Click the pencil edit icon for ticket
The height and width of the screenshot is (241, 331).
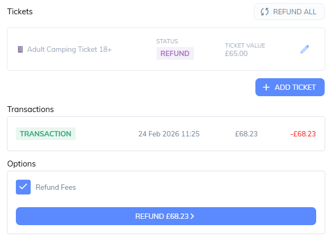click(x=305, y=49)
